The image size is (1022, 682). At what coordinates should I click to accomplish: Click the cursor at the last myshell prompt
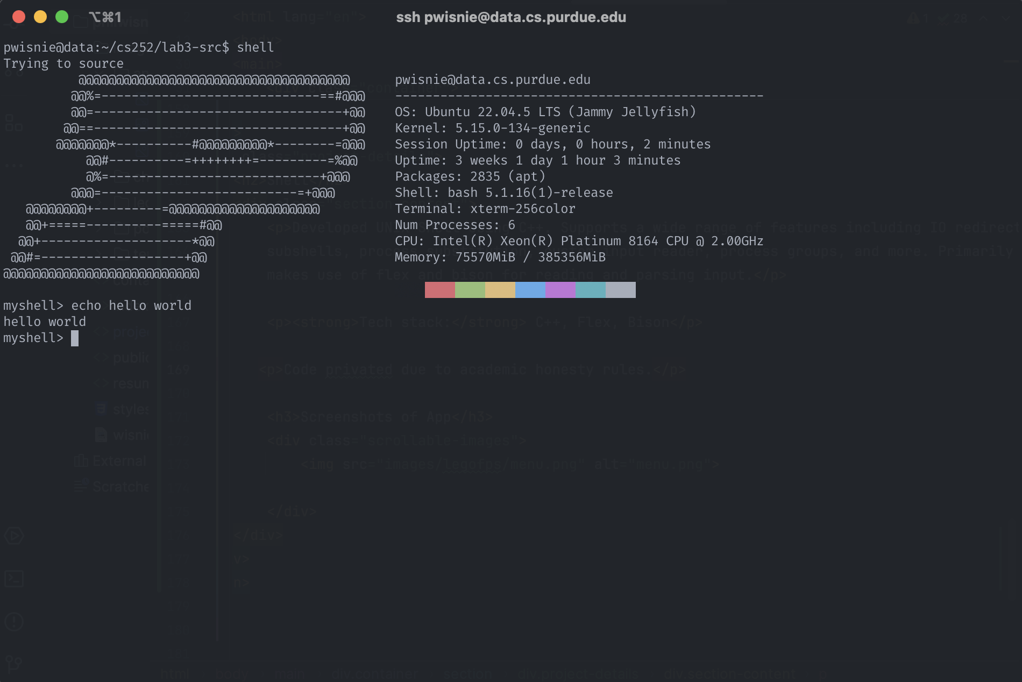coord(75,338)
